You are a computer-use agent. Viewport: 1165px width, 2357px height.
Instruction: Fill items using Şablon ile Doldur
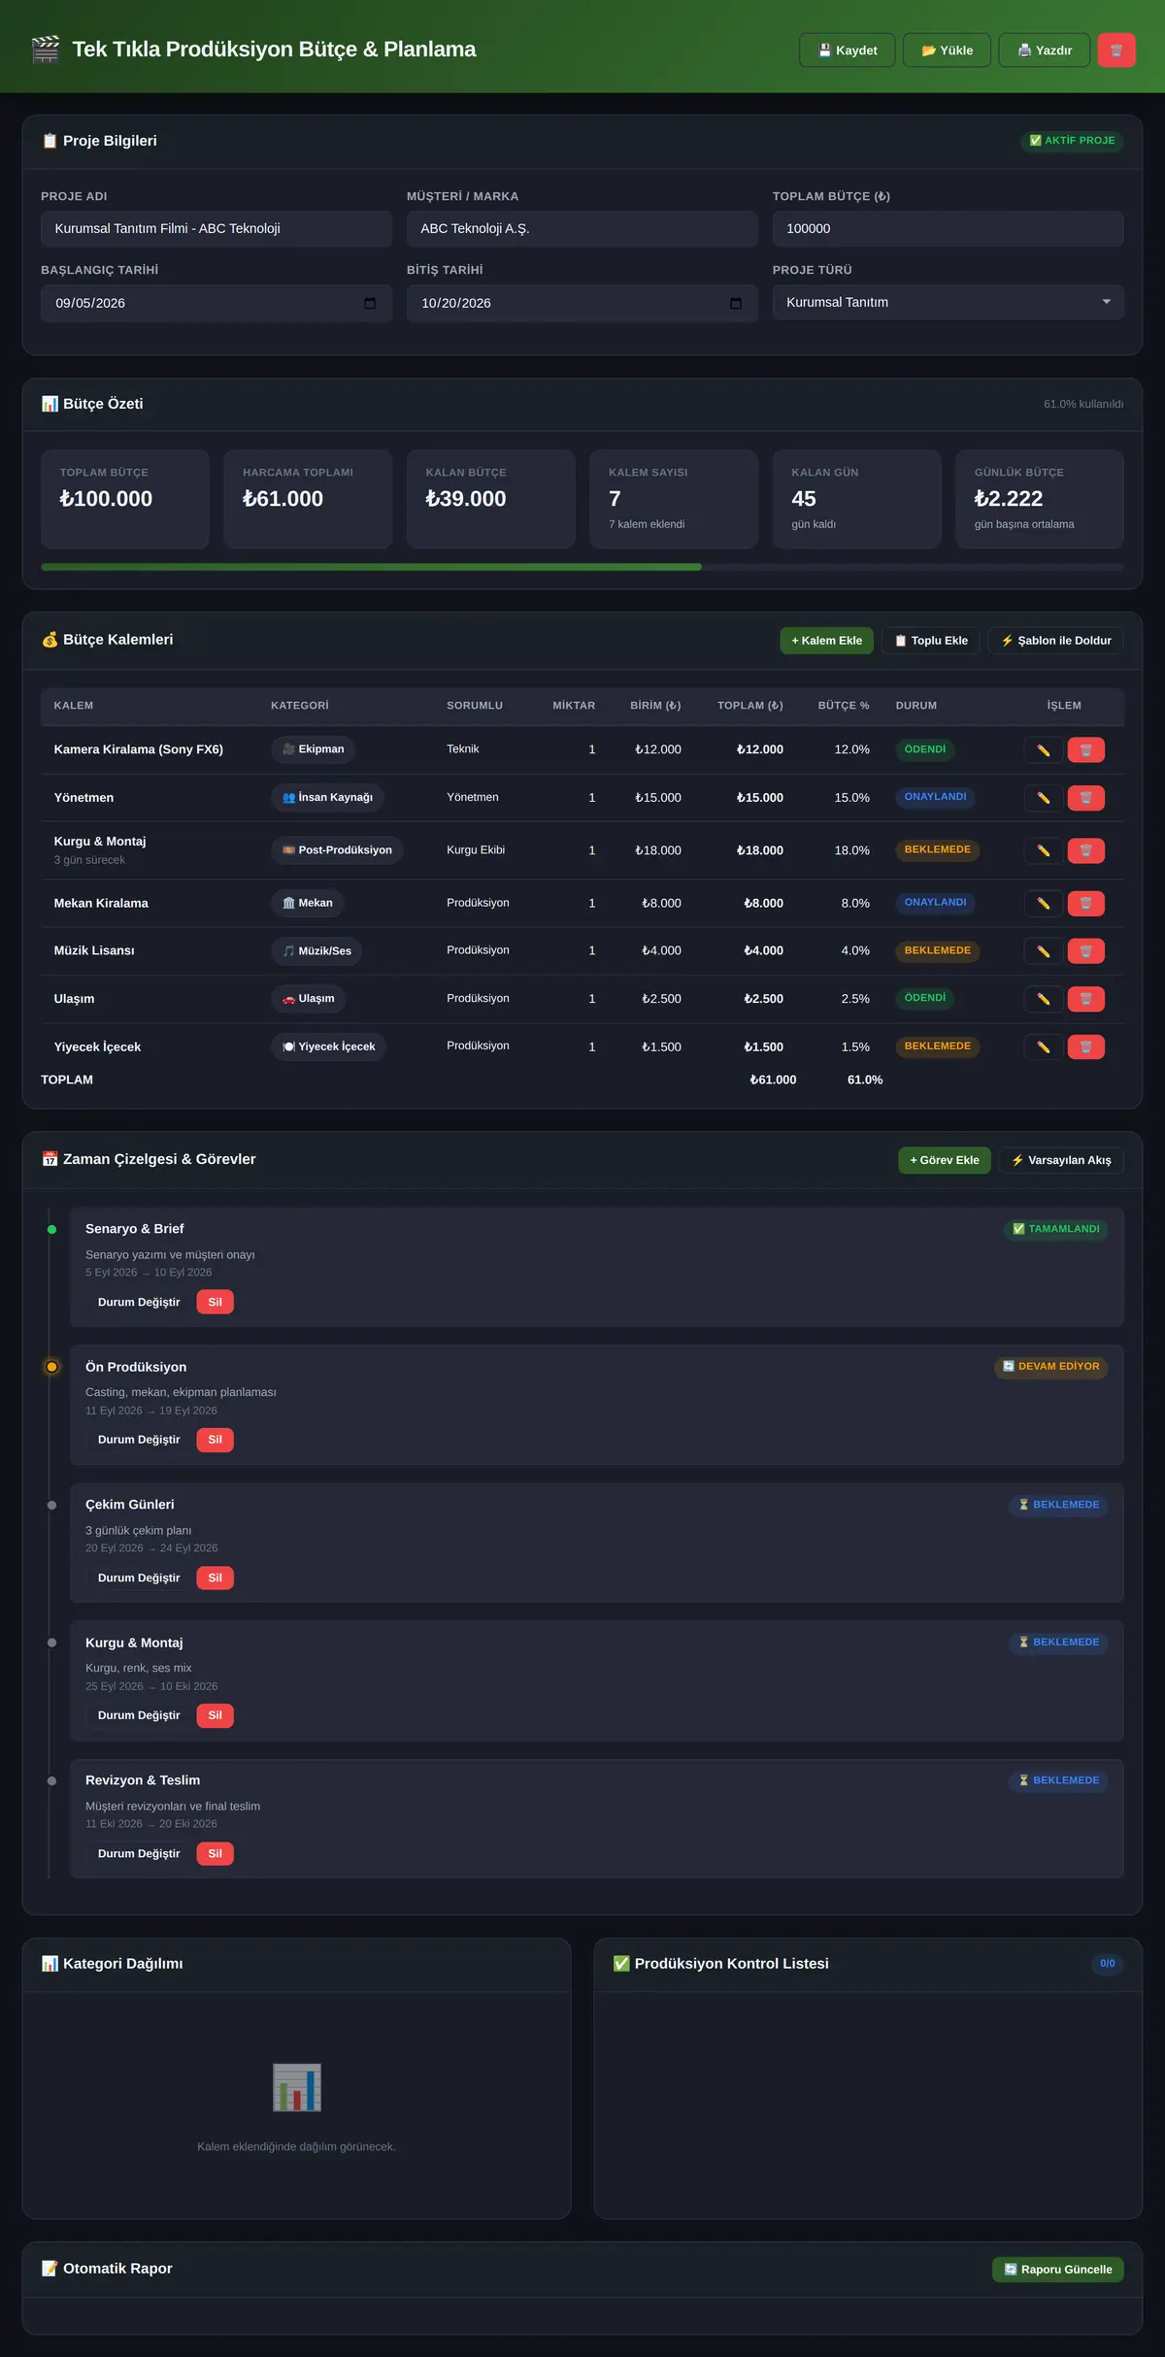click(x=1056, y=641)
